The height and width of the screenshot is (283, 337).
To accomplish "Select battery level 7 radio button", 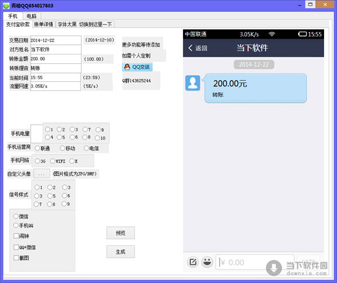I will tap(85, 129).
